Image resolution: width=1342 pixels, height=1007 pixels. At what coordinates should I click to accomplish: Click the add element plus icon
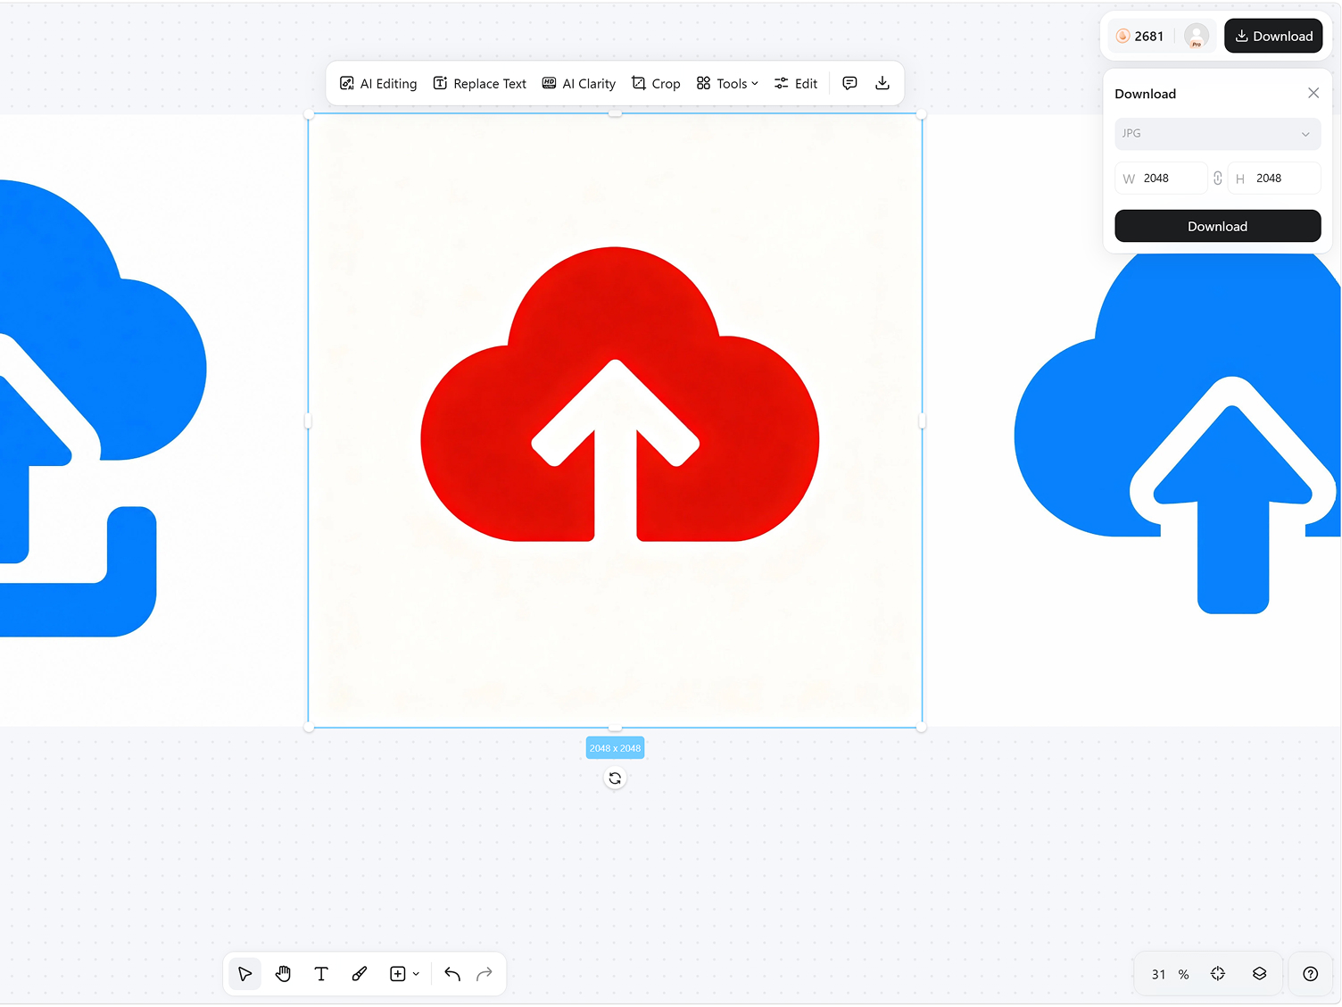(398, 974)
